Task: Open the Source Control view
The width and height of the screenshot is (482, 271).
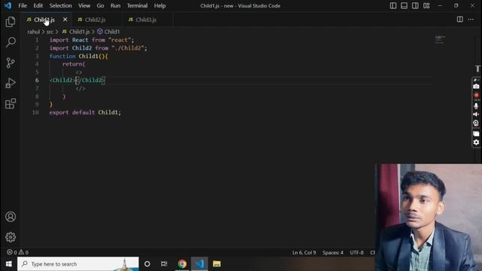Action: (11, 62)
